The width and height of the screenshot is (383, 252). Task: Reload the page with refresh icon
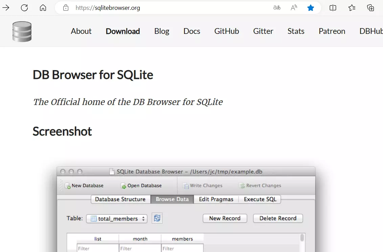click(24, 8)
